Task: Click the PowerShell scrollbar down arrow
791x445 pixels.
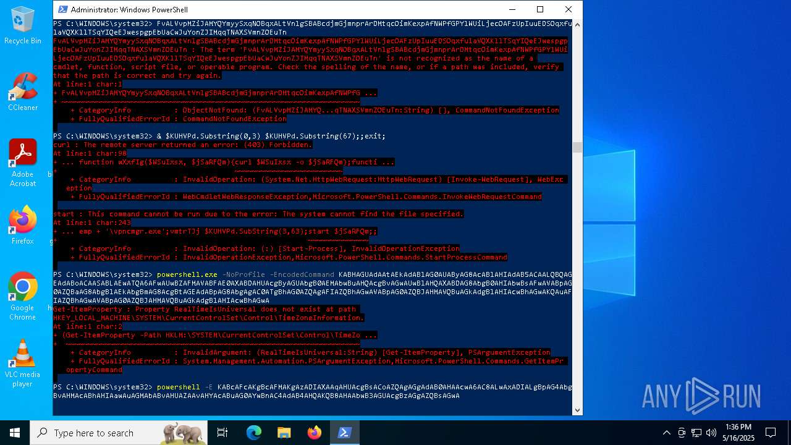Action: 577,410
